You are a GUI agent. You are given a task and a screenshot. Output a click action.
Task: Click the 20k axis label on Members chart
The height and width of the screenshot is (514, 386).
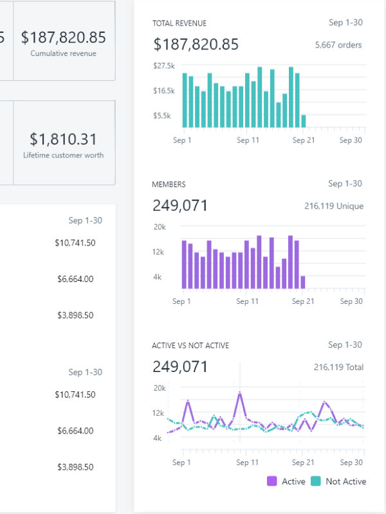point(160,227)
